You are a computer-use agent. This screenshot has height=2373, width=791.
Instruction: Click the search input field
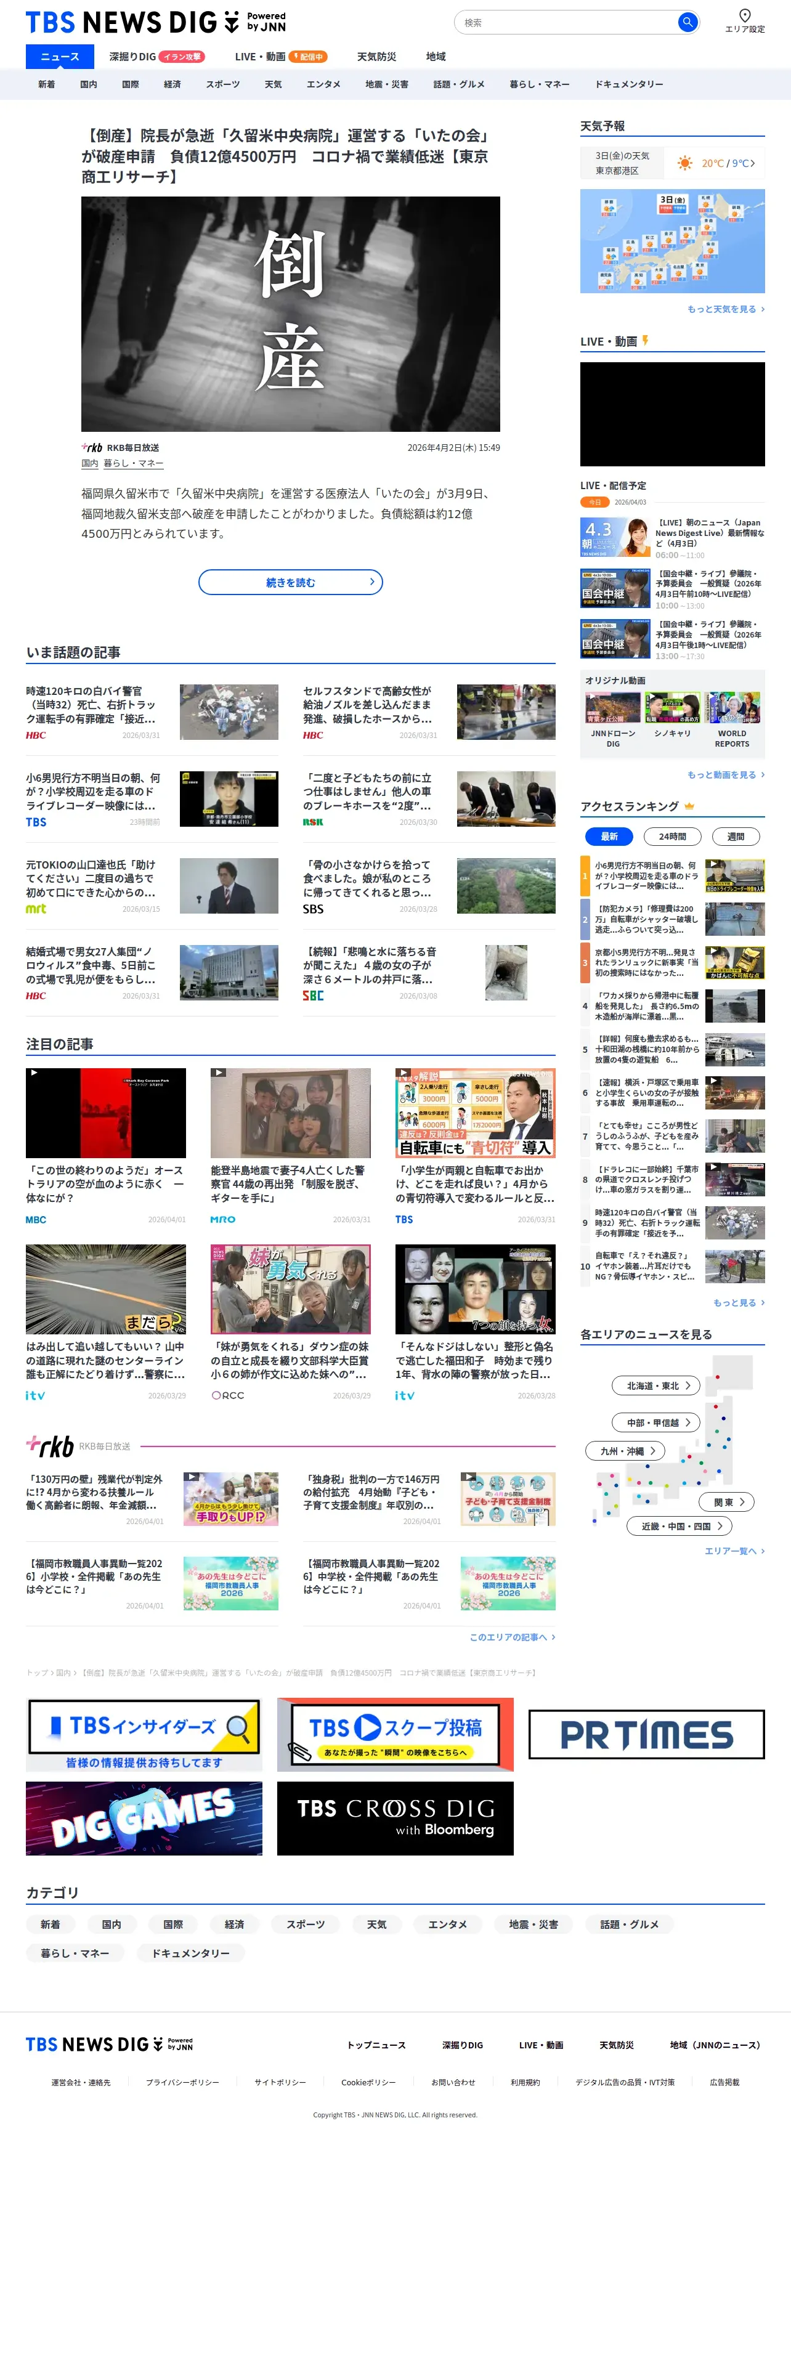click(x=567, y=22)
